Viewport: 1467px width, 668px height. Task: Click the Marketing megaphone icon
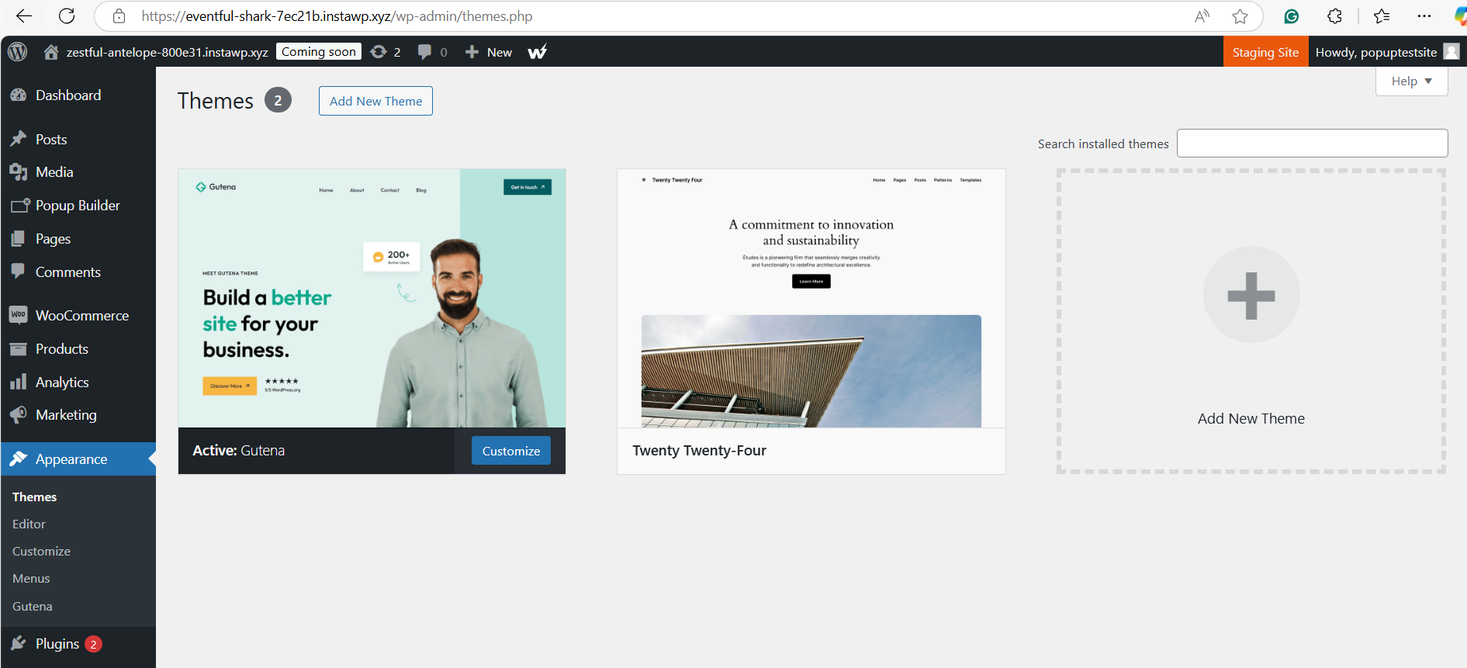19,415
